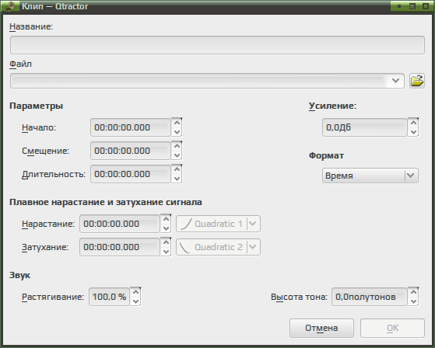Viewport: 435px width, 348px height.
Task: Click the Высота тона полутонов field
Action: [370, 297]
